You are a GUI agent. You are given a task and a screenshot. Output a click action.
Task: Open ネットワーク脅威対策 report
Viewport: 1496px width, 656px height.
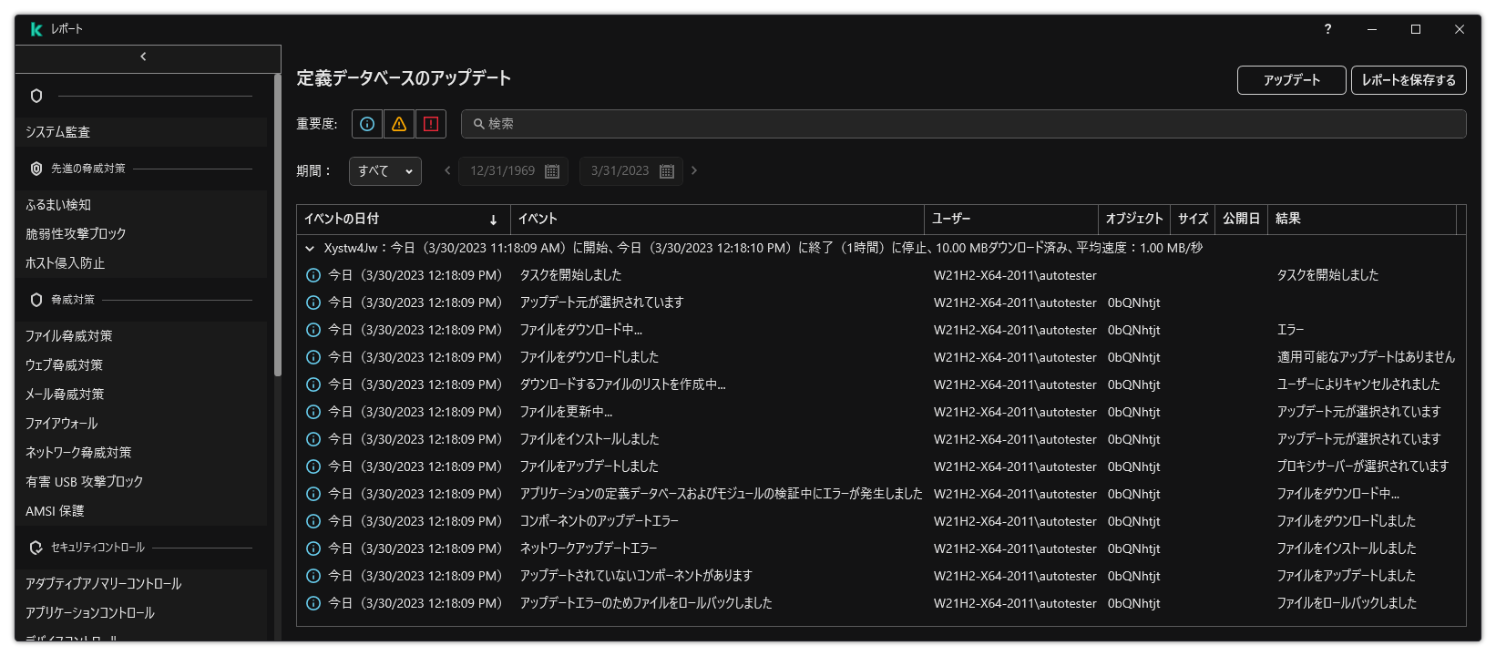coord(141,453)
